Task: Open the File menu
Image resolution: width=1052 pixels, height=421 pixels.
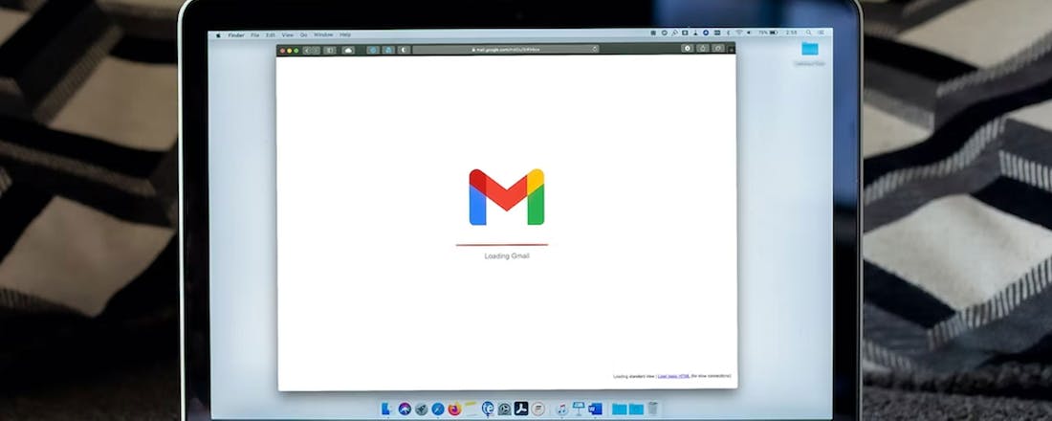Action: pyautogui.click(x=255, y=34)
